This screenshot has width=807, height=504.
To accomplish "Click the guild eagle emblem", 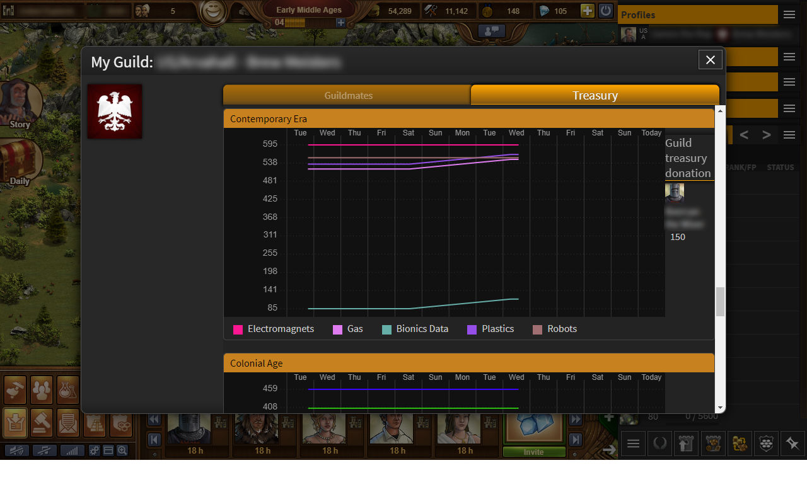I will coord(115,112).
